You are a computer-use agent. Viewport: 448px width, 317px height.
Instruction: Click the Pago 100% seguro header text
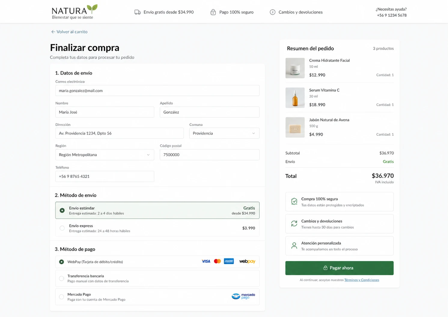(236, 12)
